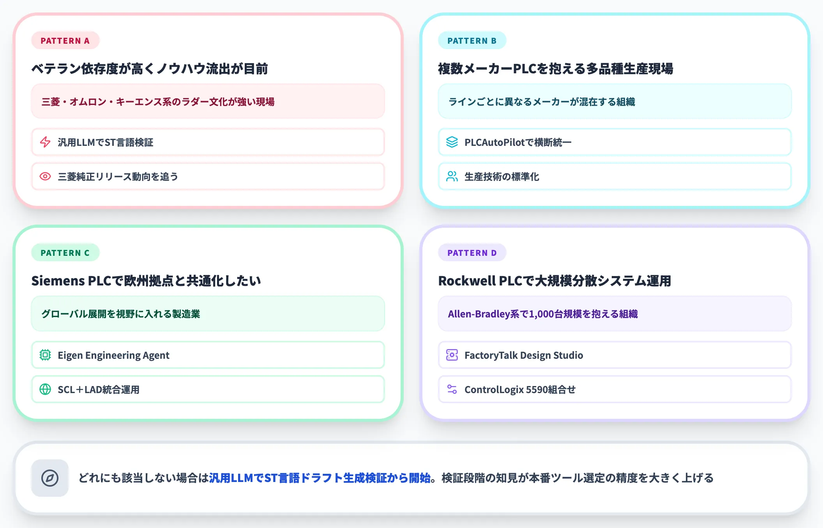
Task: Click the layers icon beside PLCAutoPilotで横断統一
Action: [x=452, y=142]
